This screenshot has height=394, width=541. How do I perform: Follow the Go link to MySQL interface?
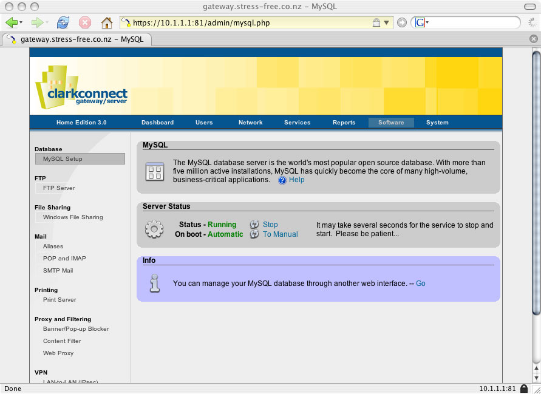point(421,284)
